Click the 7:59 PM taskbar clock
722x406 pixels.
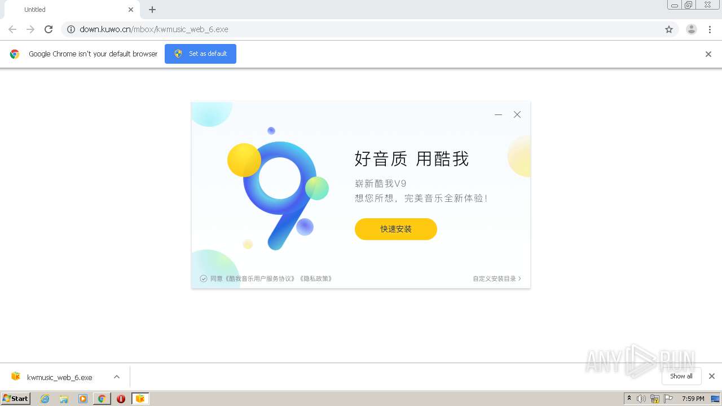[x=693, y=399]
